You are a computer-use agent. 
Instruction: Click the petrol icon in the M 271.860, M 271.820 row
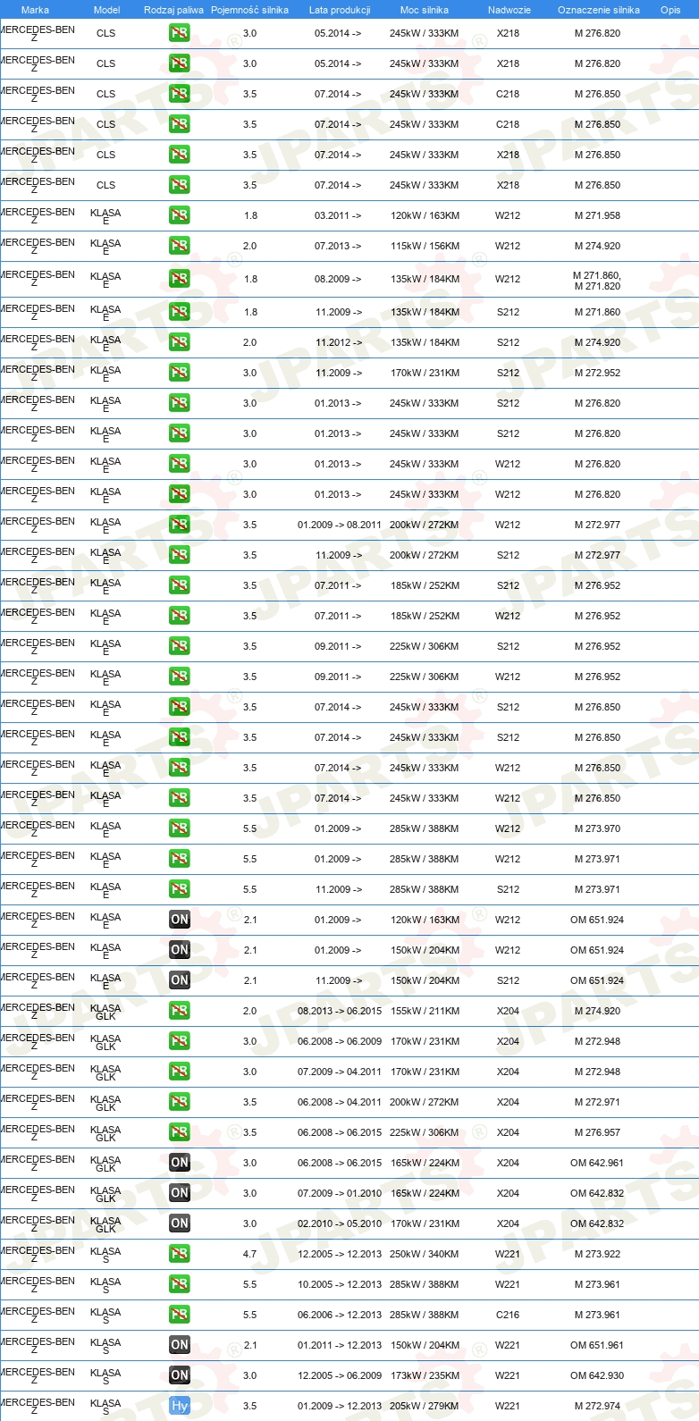(180, 279)
